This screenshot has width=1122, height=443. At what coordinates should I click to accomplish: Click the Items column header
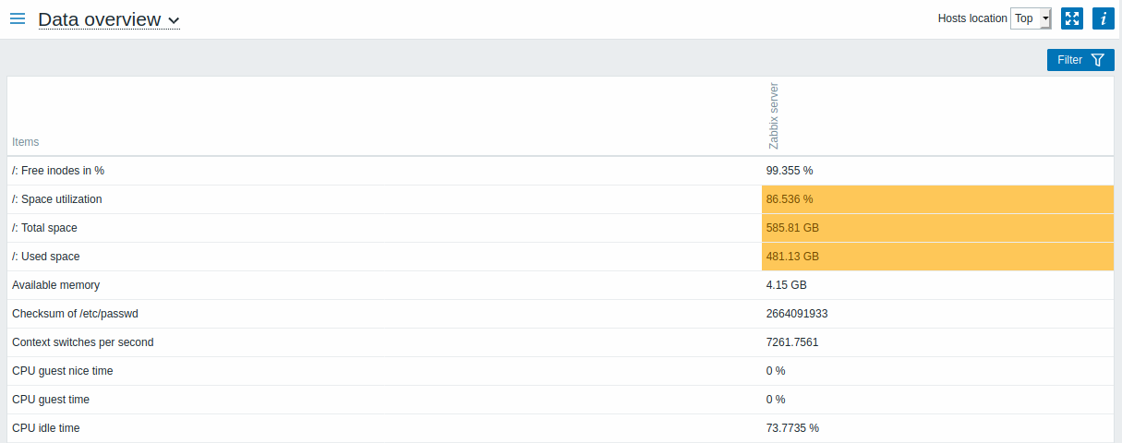point(26,142)
